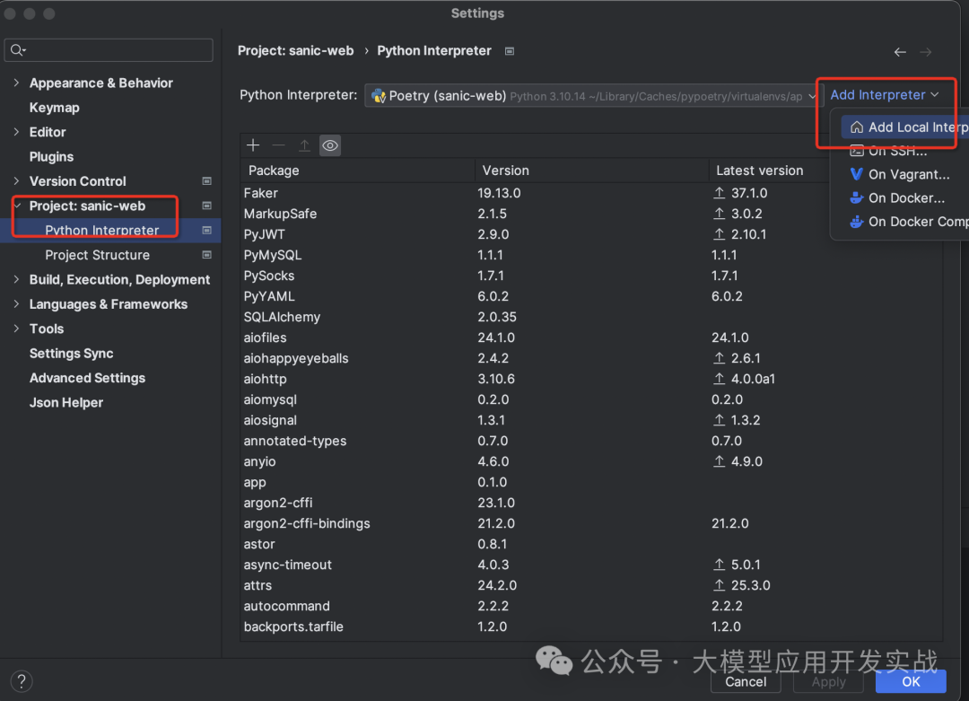Click the Docker whale icon beside On Docker...
Viewport: 969px width, 701px height.
tap(856, 197)
